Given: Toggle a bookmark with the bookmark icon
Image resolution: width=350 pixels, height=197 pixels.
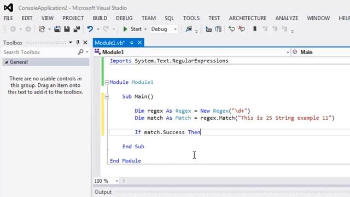Looking at the screenshot, I should pos(255,29).
